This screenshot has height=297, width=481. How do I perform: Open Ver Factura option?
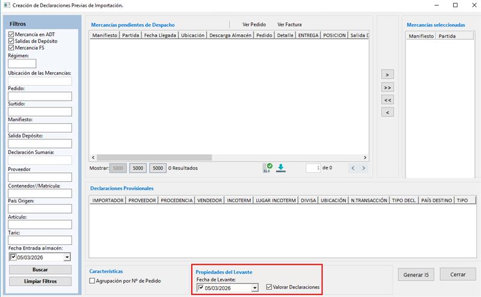289,25
